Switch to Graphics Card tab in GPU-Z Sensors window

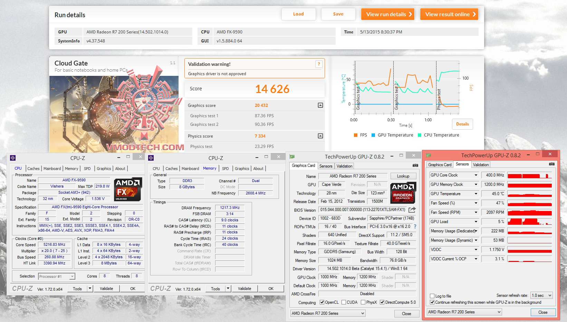440,165
